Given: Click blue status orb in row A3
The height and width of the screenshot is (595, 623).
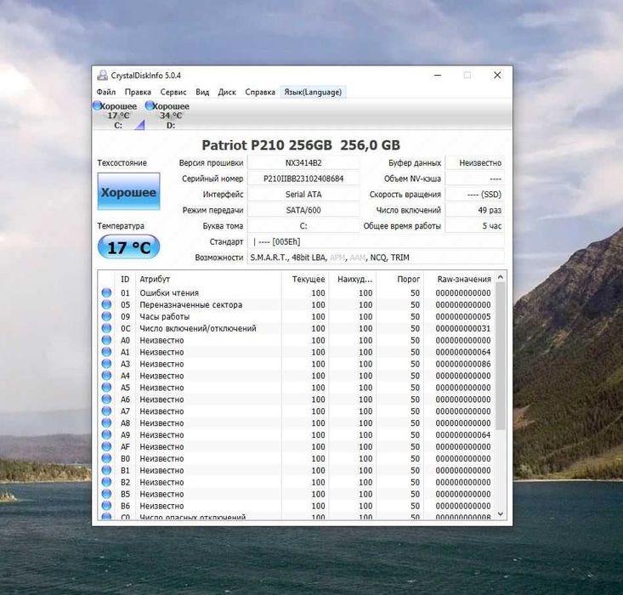Looking at the screenshot, I should 106,364.
